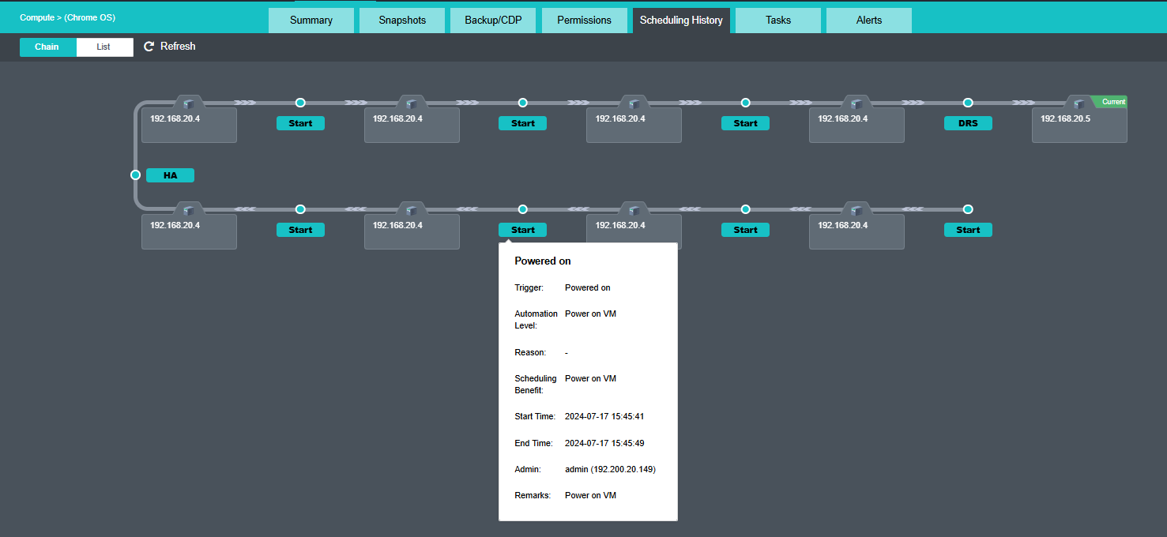This screenshot has width=1167, height=537.
Task: Click the circle marker beside HA
Action: coord(135,175)
